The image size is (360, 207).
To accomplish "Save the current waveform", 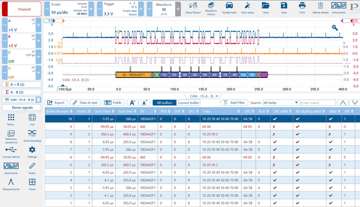I will (284, 8).
